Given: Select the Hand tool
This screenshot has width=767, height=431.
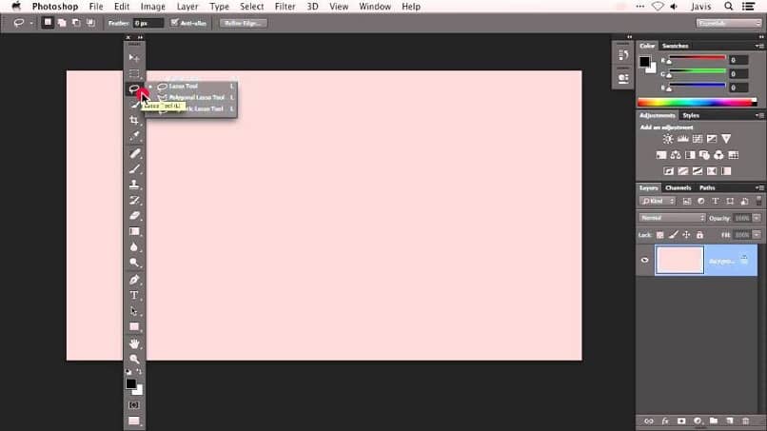Looking at the screenshot, I should (x=134, y=343).
